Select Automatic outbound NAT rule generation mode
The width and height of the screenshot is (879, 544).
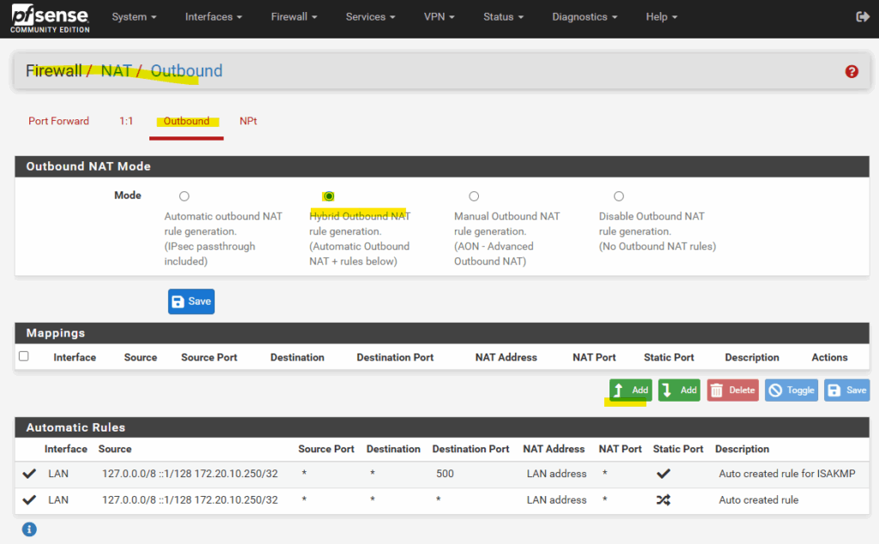(185, 196)
